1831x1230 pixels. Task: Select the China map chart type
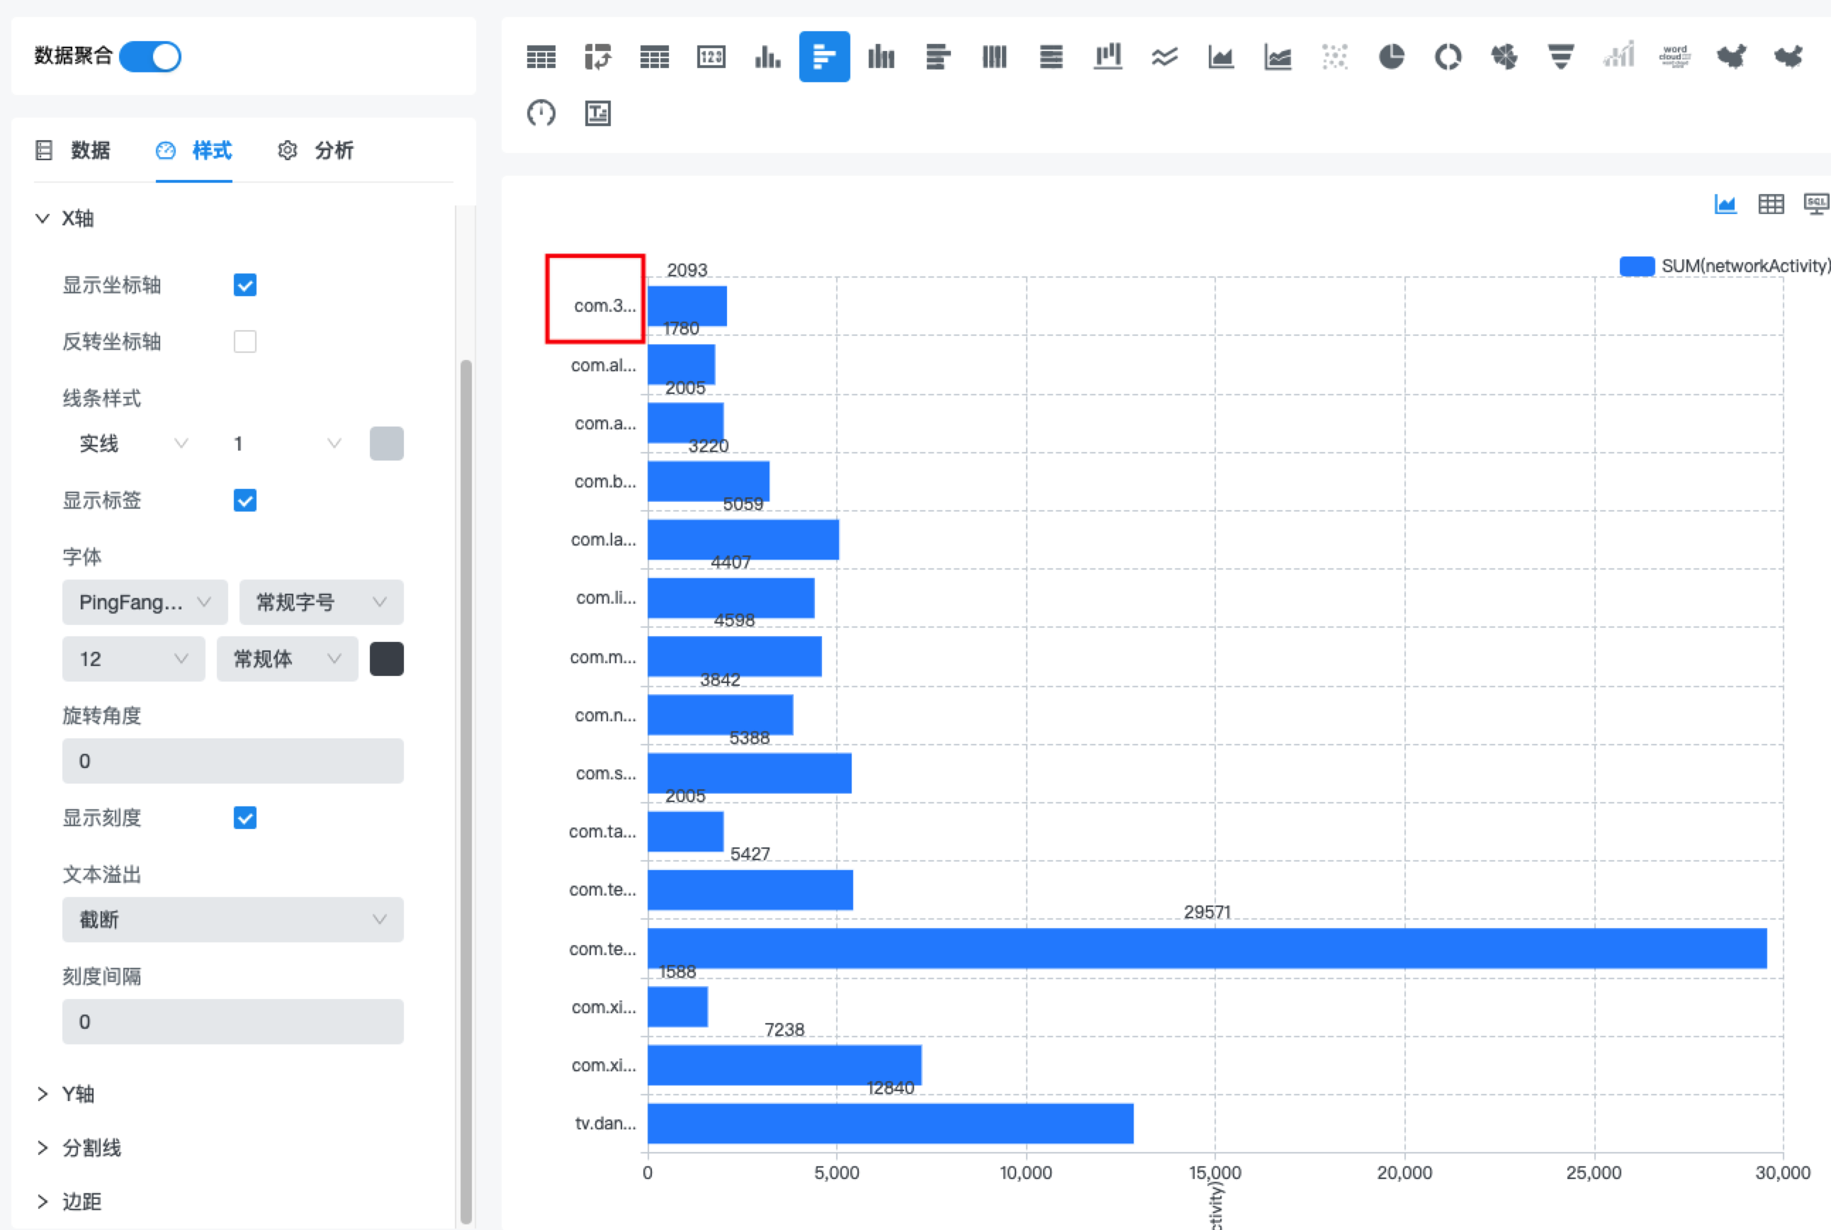click(1731, 57)
